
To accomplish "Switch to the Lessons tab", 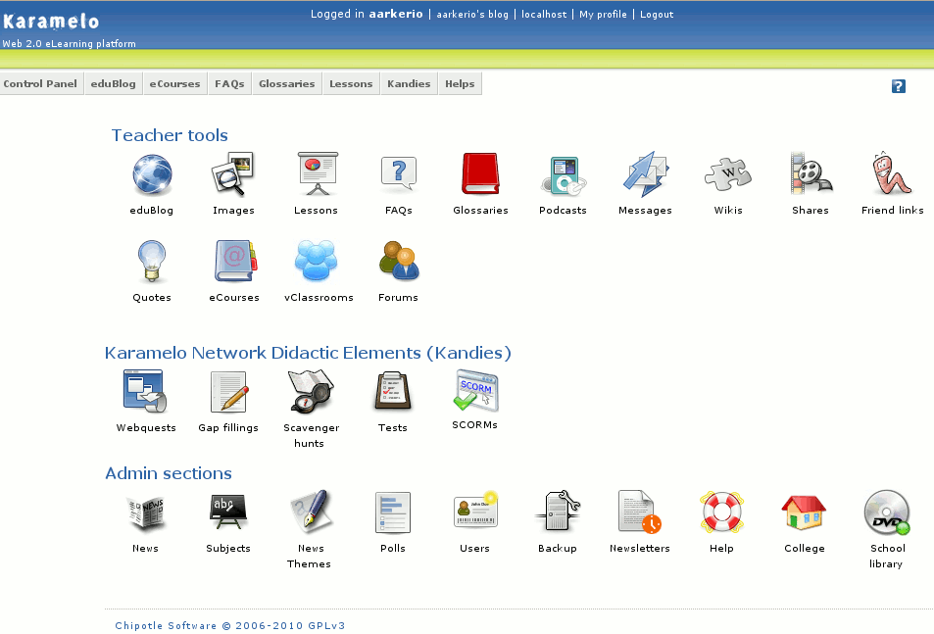I will coord(351,84).
